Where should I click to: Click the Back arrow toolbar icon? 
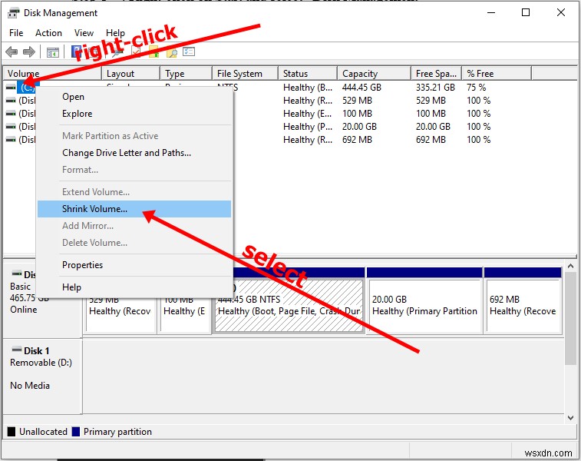coord(12,52)
